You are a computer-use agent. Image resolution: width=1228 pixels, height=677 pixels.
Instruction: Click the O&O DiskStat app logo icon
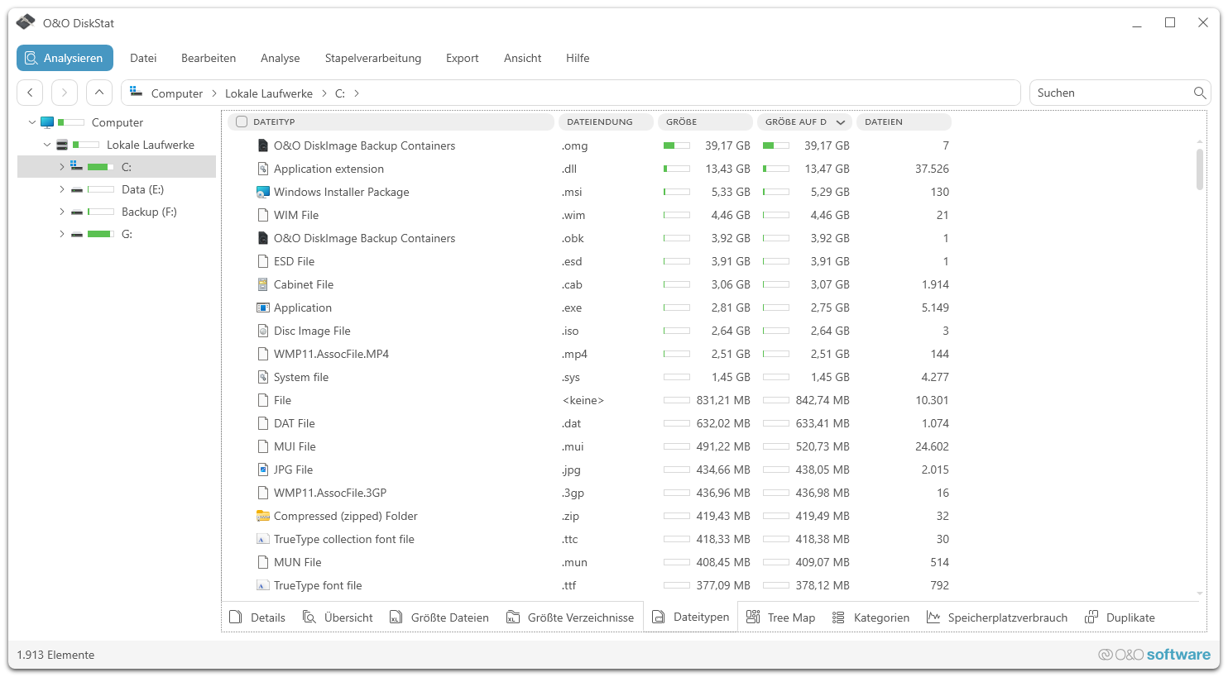click(x=26, y=22)
